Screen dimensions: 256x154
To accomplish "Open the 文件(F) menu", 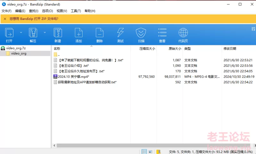I will click(x=6, y=11).
